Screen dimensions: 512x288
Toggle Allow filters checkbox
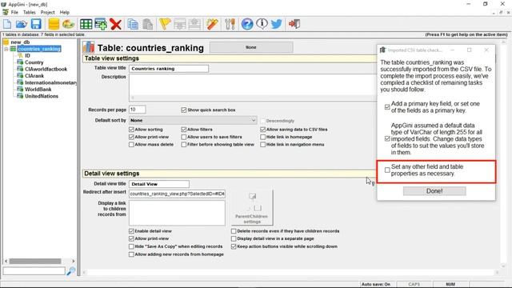(x=184, y=130)
